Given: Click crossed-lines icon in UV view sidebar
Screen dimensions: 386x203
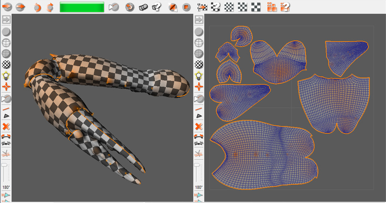Looking at the screenshot, I should [199, 154].
